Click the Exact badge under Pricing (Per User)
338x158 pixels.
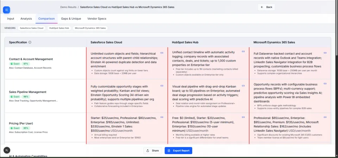(15, 128)
